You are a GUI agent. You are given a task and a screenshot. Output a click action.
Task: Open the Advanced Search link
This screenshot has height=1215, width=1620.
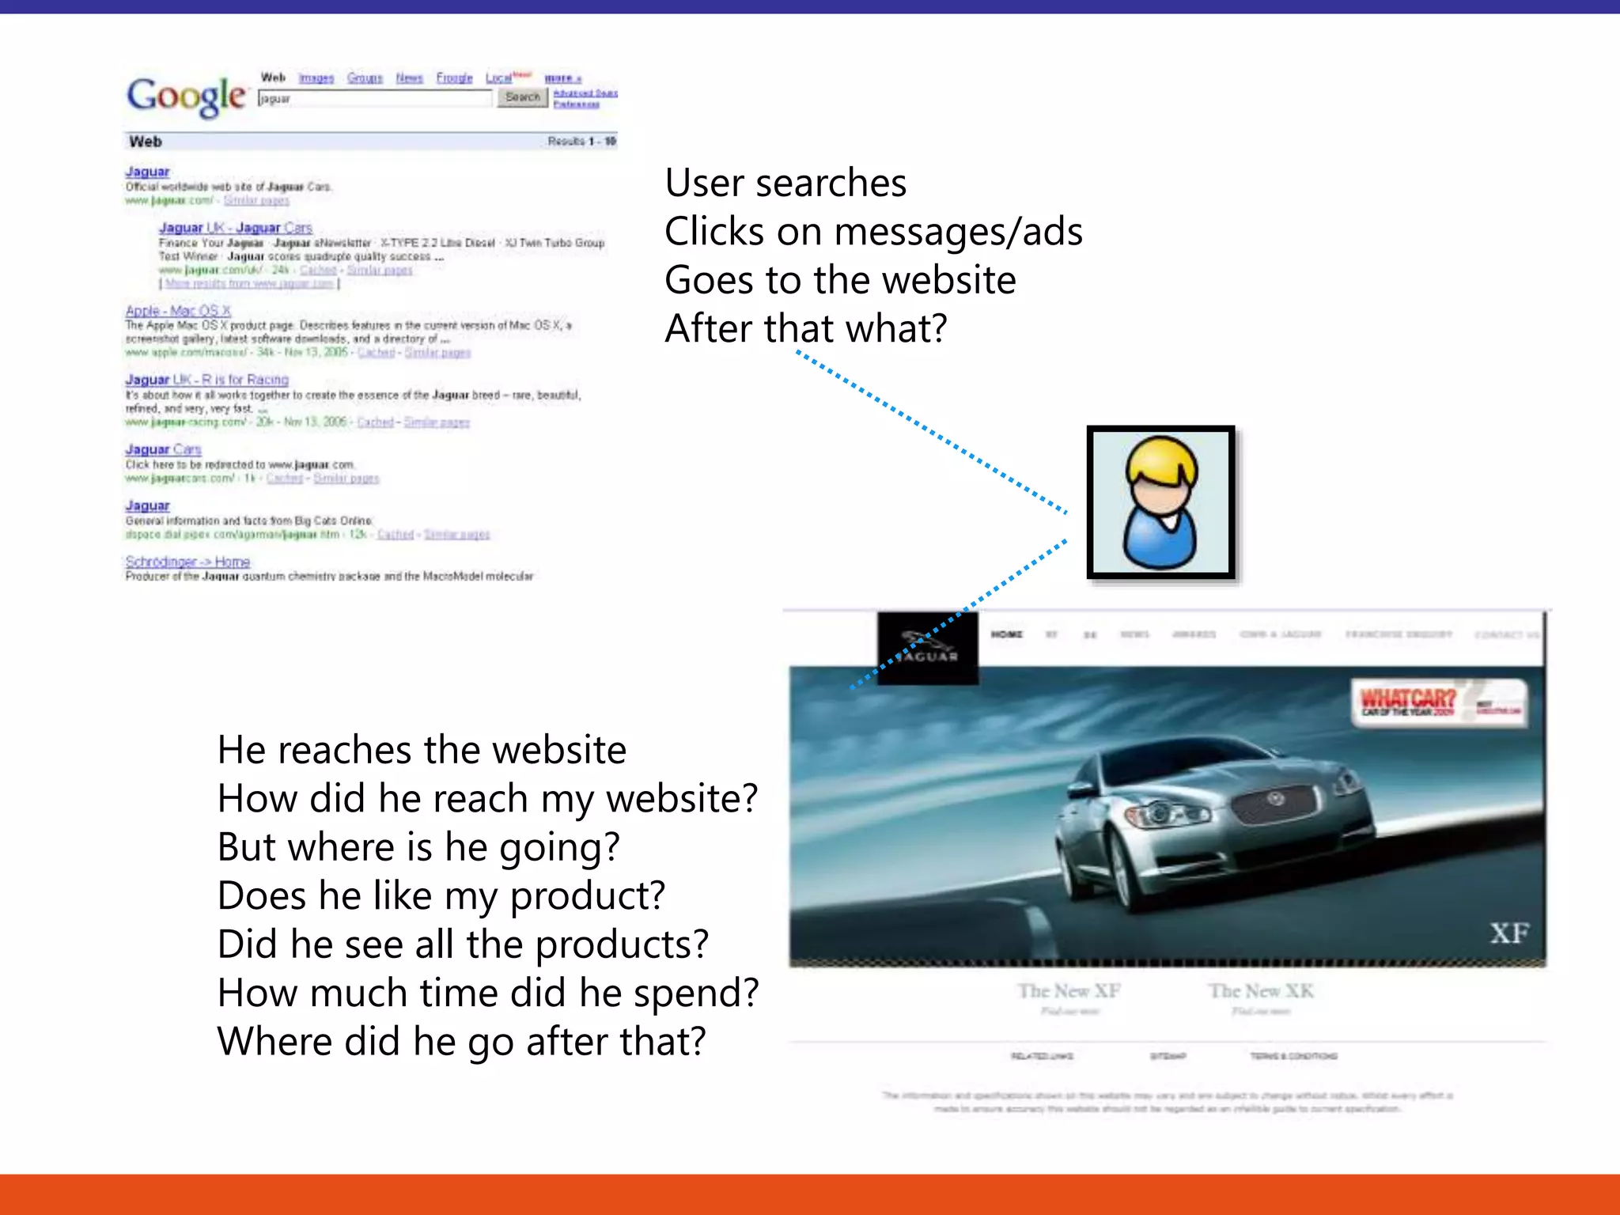coord(585,93)
